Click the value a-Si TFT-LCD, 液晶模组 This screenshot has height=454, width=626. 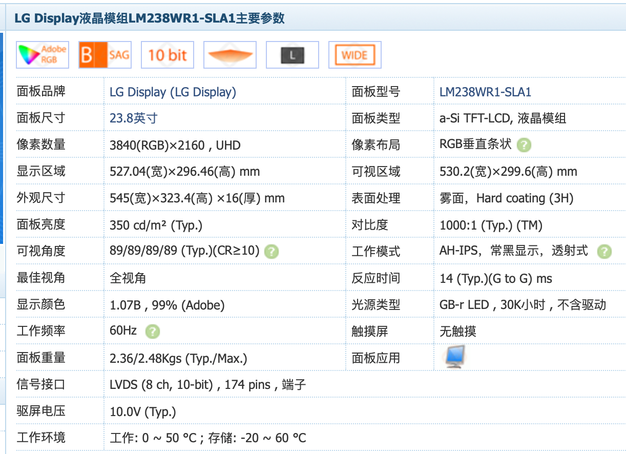[503, 118]
